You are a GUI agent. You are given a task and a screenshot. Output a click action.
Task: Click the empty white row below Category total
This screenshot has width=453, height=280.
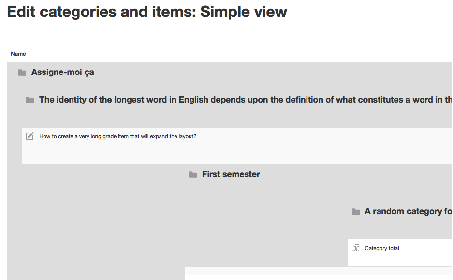pyautogui.click(x=319, y=271)
